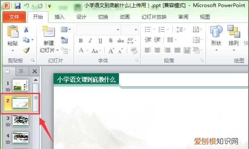Switch to the 动画 (Animations) tab
This screenshot has height=149, width=249.
(124, 17)
